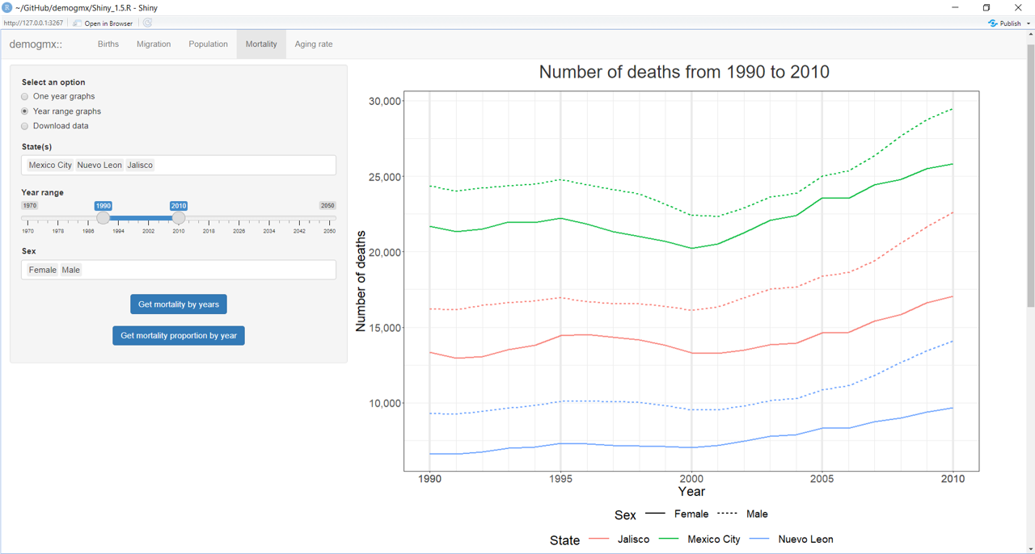The height and width of the screenshot is (554, 1035).
Task: Maximize the Shiny viewer window
Action: [x=986, y=7]
